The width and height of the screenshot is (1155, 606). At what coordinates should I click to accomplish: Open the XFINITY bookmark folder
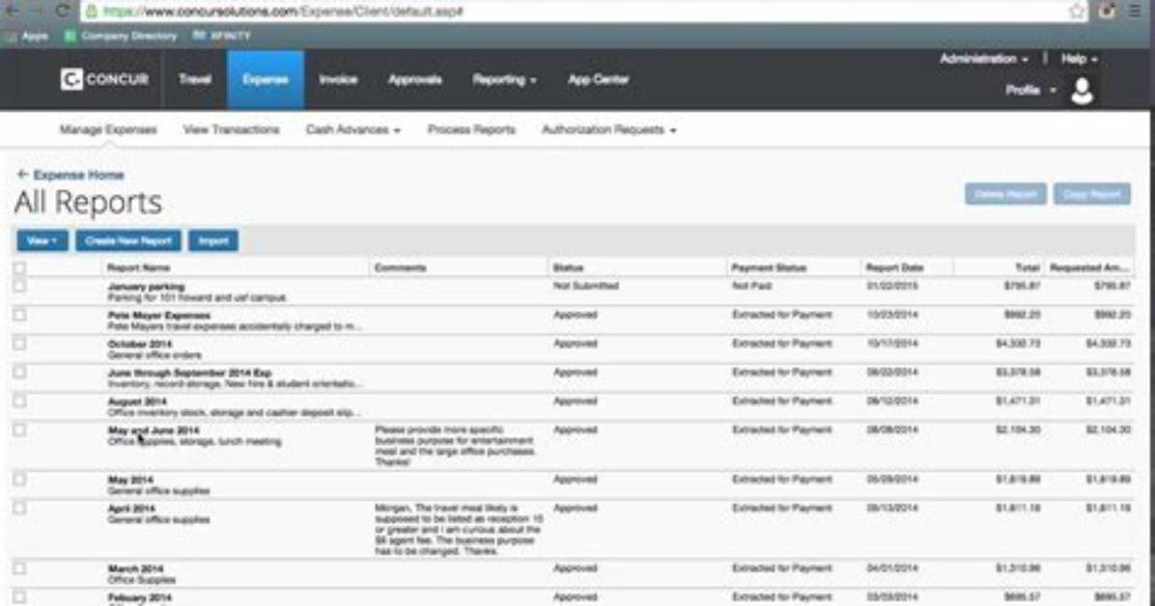tap(222, 36)
